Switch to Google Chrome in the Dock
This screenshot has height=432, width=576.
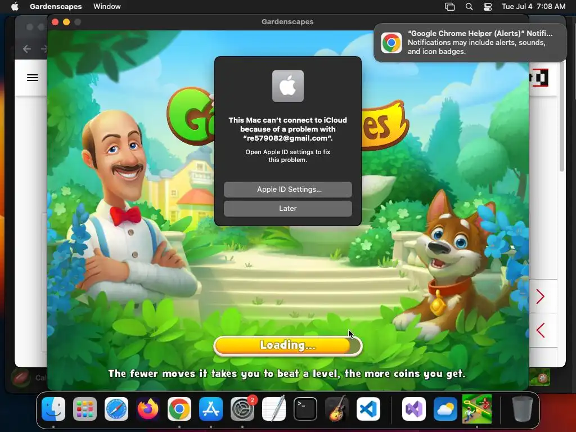(x=179, y=409)
